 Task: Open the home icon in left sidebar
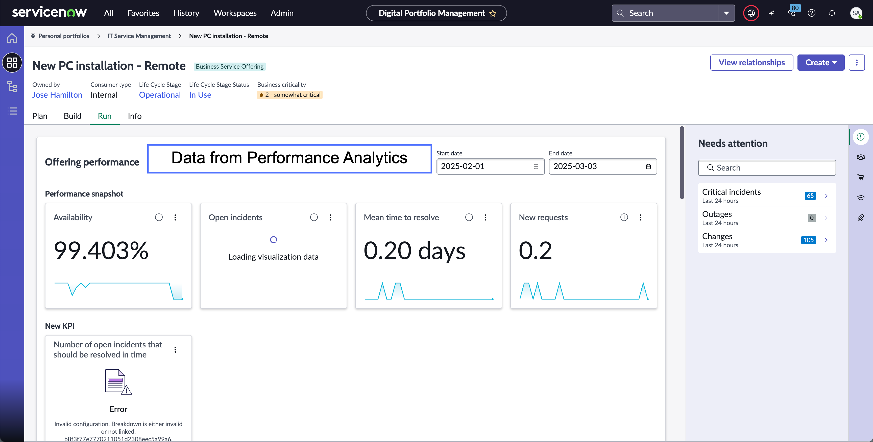tap(12, 38)
